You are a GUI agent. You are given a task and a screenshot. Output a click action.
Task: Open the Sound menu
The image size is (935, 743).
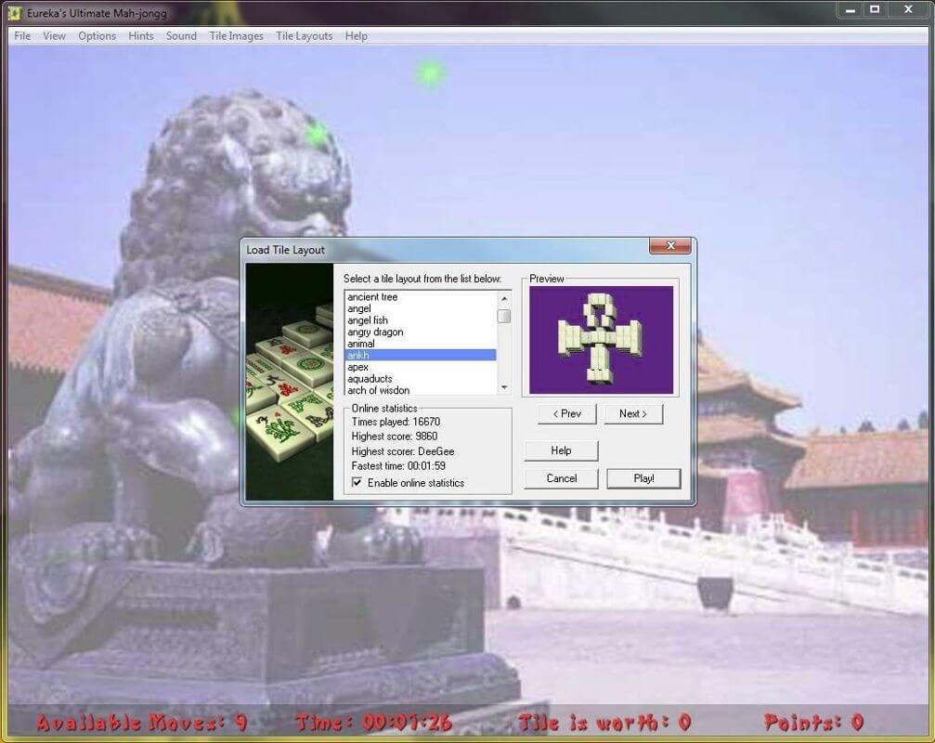[181, 36]
